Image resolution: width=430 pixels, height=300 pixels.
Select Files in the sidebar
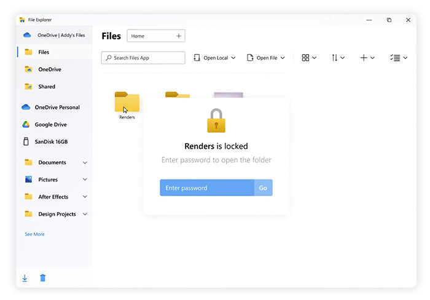point(54,52)
